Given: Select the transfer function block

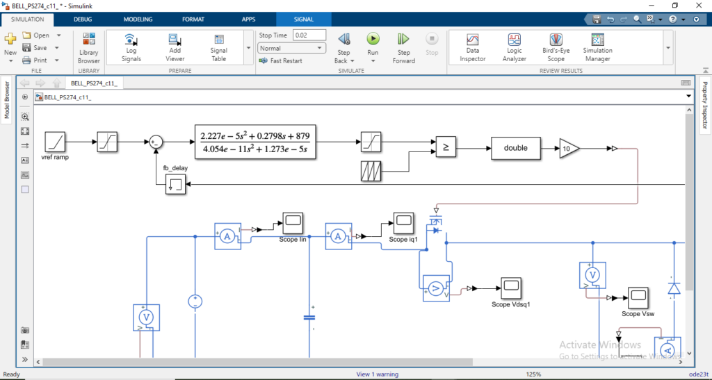Looking at the screenshot, I should [x=255, y=142].
